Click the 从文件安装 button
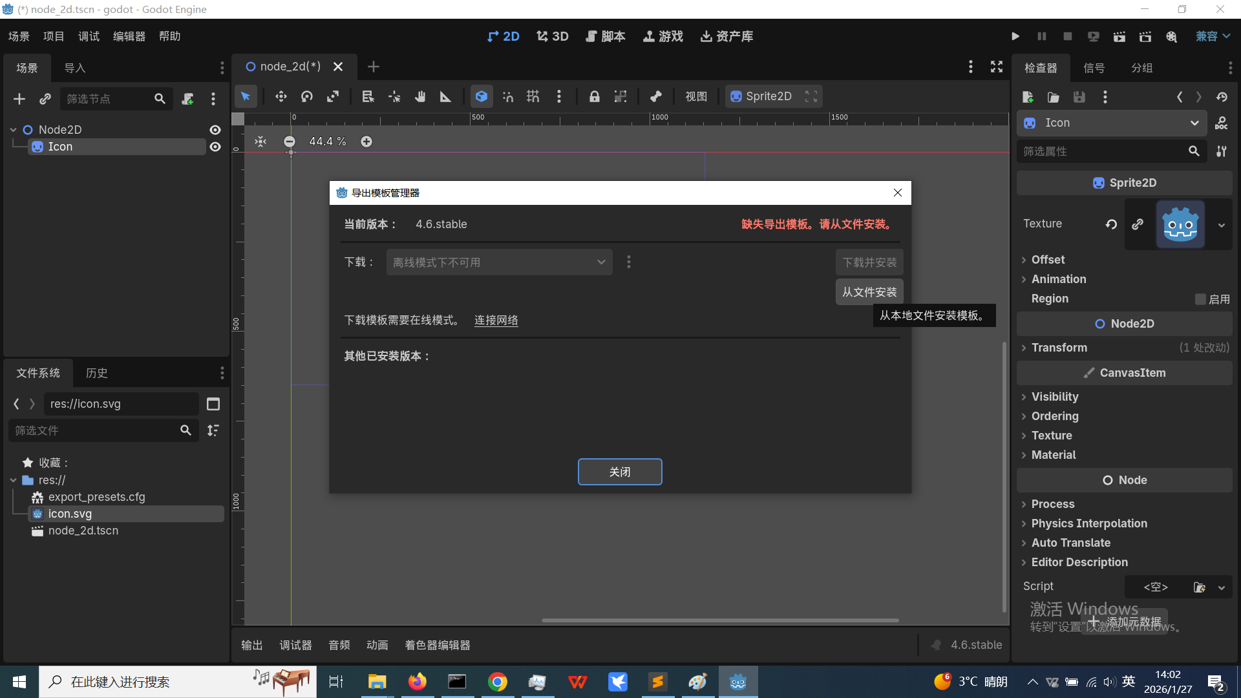 [869, 292]
